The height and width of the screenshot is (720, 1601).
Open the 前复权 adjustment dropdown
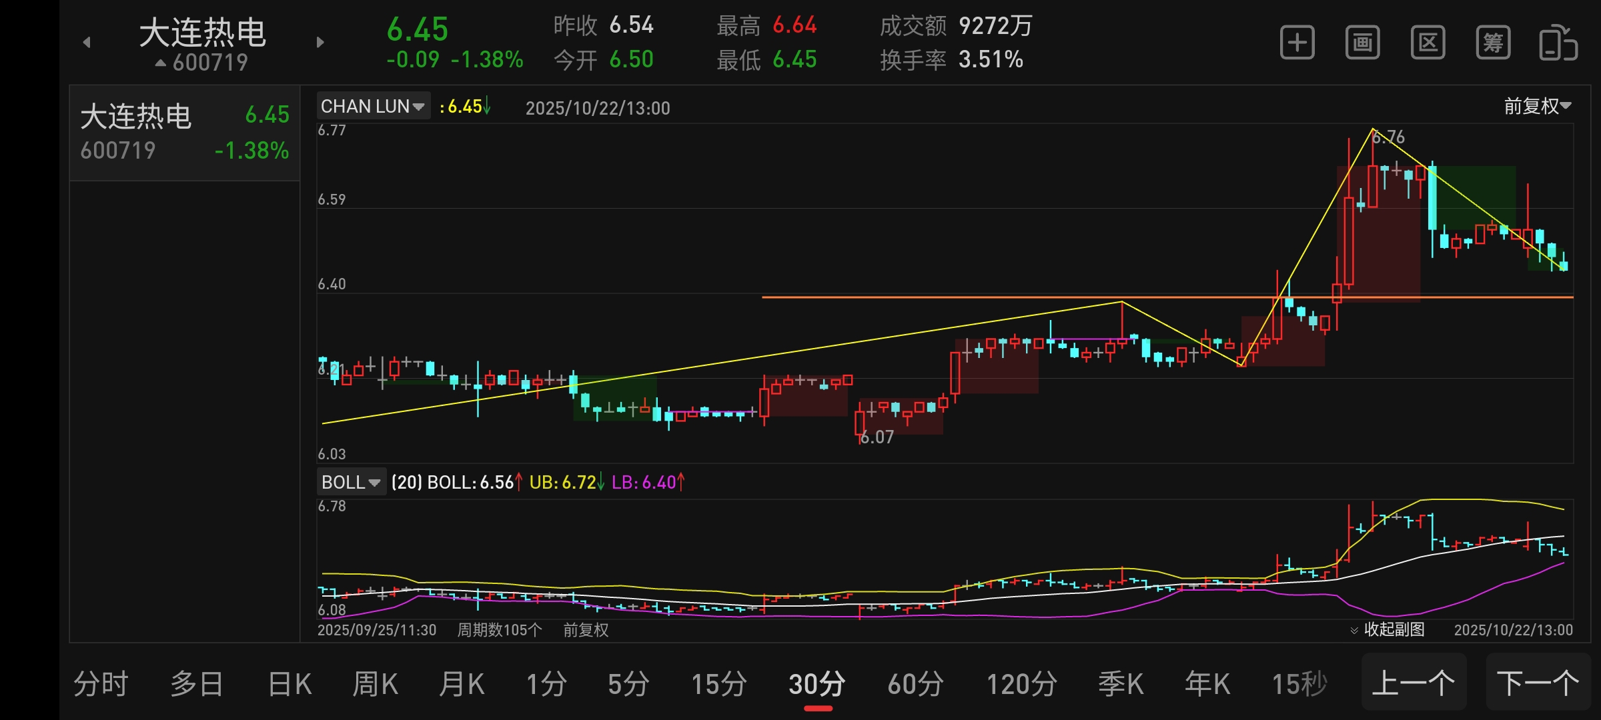[1537, 106]
